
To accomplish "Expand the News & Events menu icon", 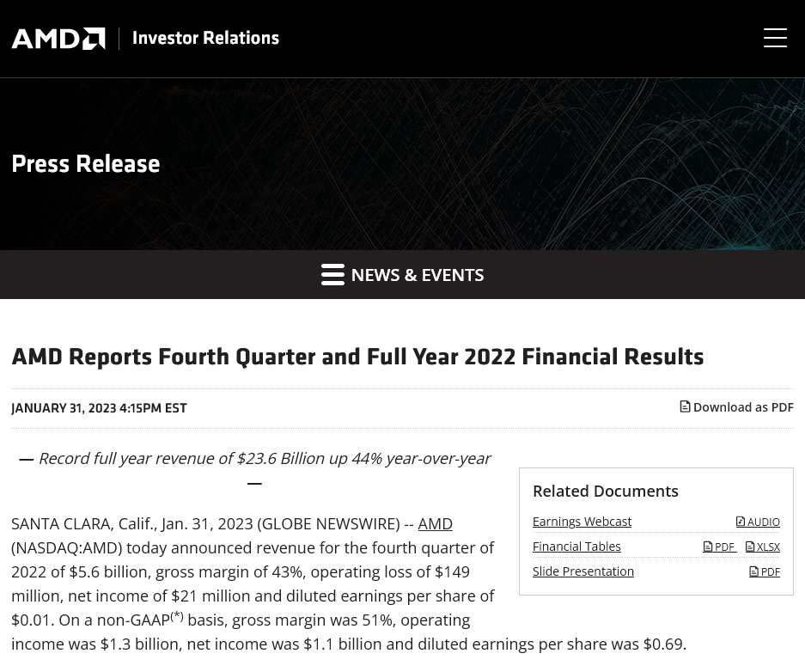I will (x=332, y=275).
